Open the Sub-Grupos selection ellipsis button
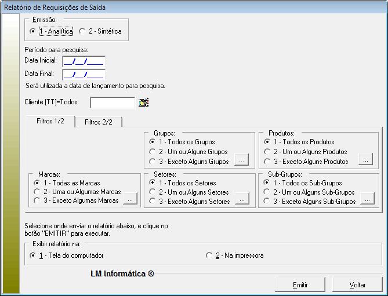 point(367,200)
